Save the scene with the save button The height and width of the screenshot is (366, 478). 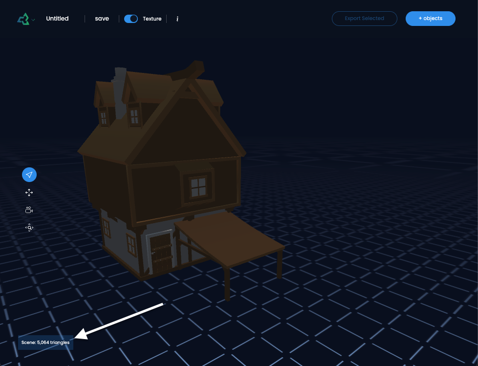point(102,19)
